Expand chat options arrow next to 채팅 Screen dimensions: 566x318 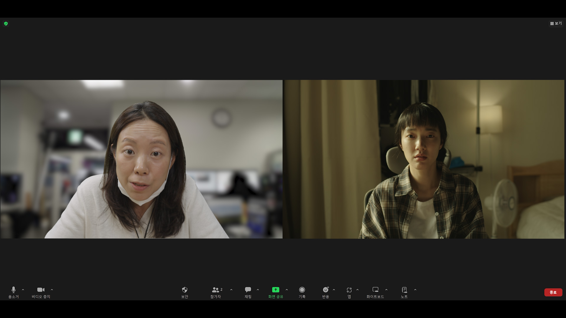pos(258,290)
